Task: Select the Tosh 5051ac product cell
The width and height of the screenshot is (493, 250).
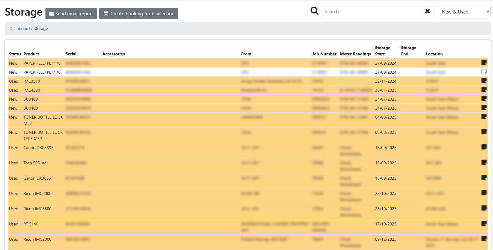Action: click(35, 163)
